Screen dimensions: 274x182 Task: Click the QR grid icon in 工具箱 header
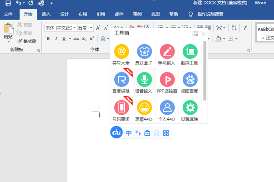coord(195,34)
